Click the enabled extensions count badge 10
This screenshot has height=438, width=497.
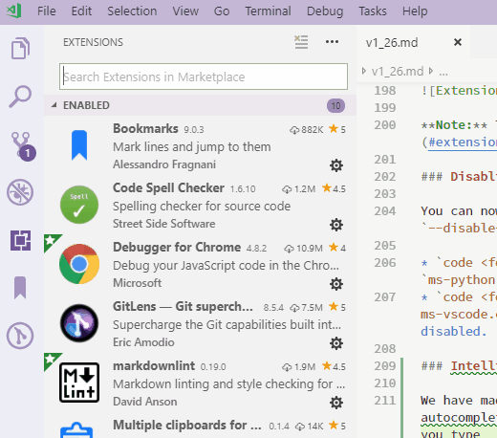pyautogui.click(x=335, y=105)
